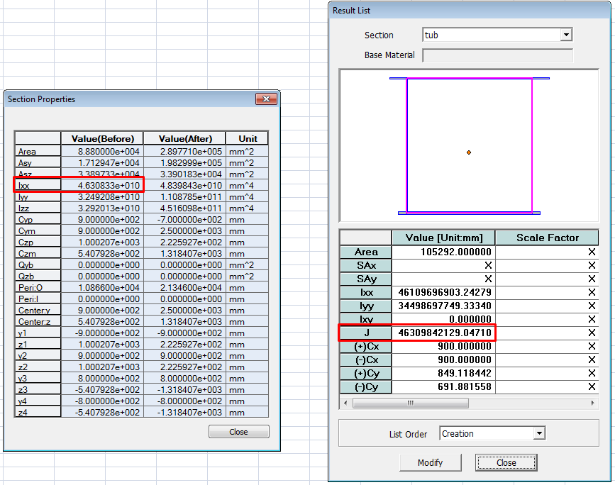The width and height of the screenshot is (615, 485).
Task: Click left arrow of Result List horizontal scrollbar
Action: [x=345, y=403]
